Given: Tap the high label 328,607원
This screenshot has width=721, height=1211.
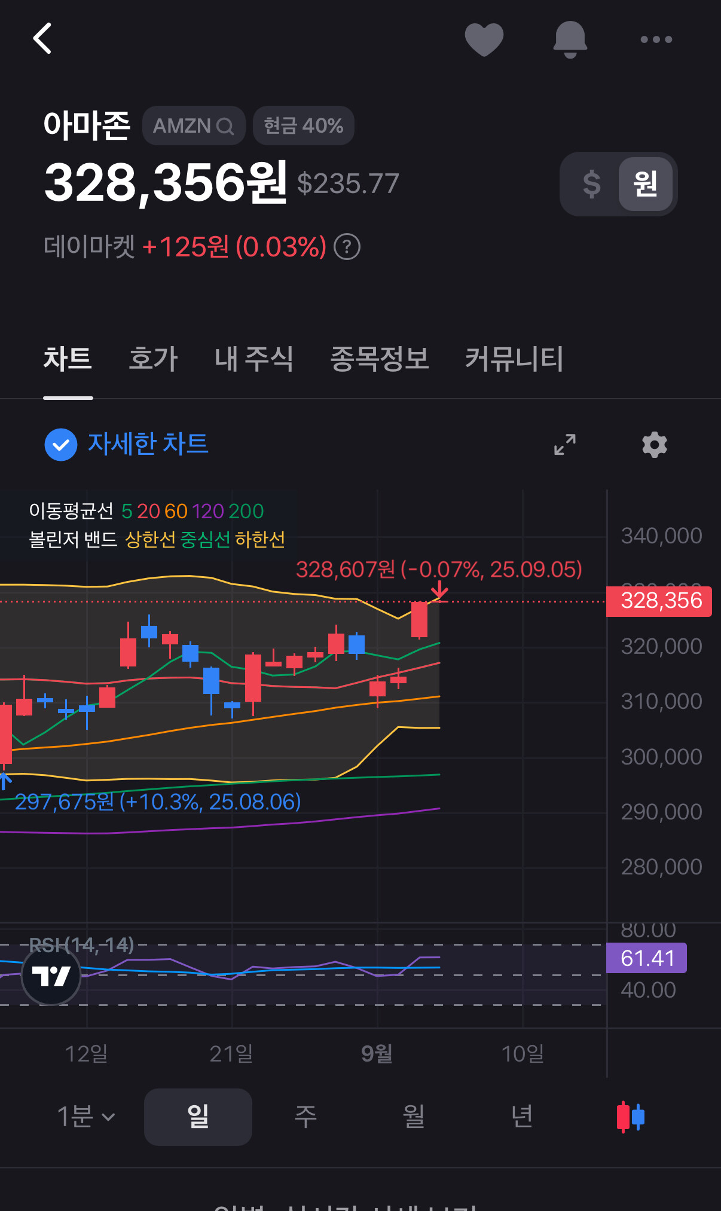Looking at the screenshot, I should coord(439,570).
